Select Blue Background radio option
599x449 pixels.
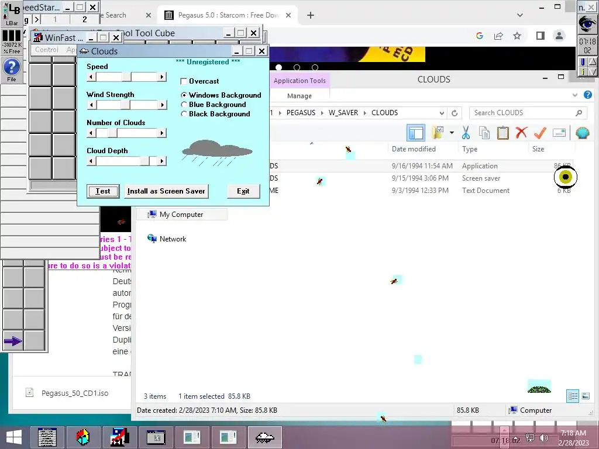click(184, 105)
